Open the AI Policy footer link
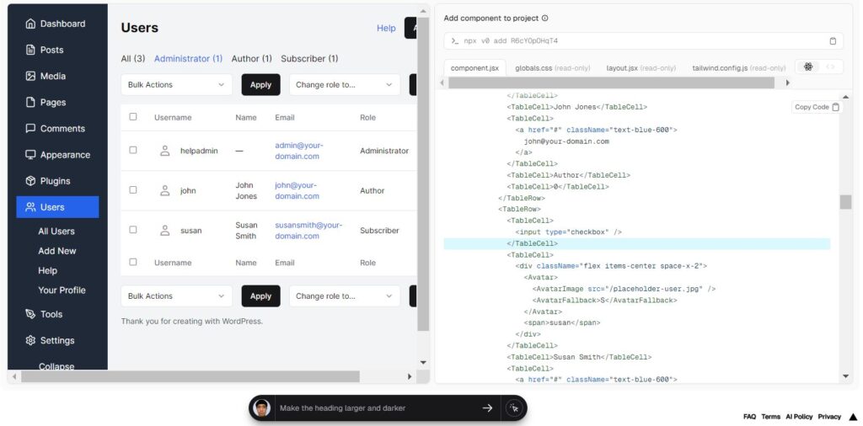Image resolution: width=863 pixels, height=426 pixels. coord(799,417)
